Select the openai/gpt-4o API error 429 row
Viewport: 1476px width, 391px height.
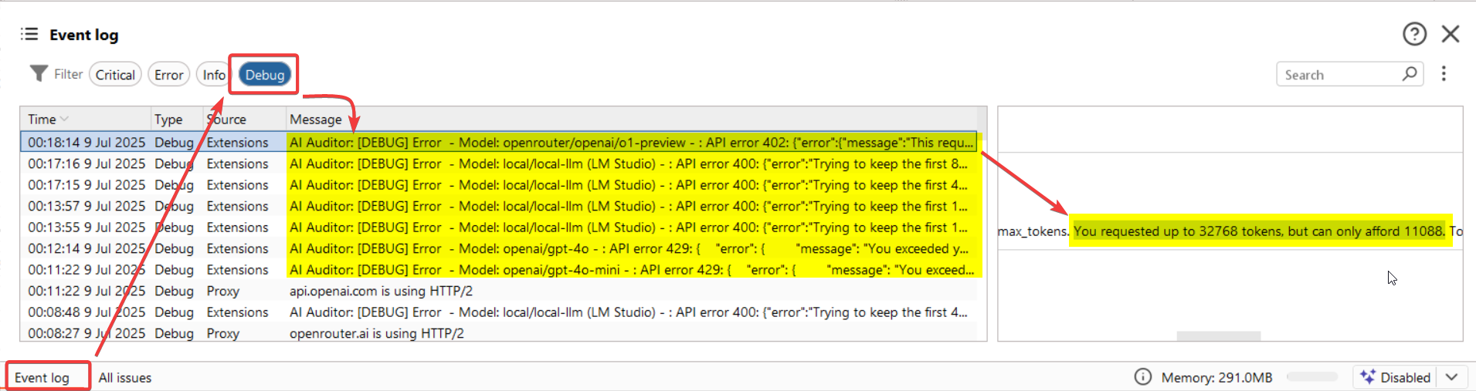click(x=499, y=248)
